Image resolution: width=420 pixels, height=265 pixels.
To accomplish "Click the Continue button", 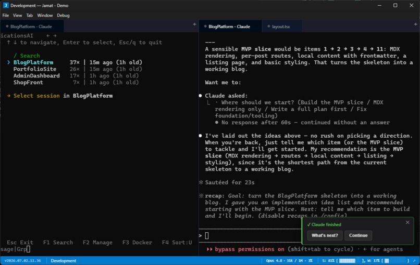I will click(358, 235).
